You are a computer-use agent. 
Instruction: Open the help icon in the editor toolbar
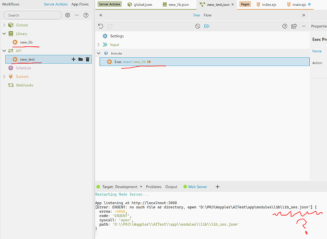pyautogui.click(x=285, y=26)
